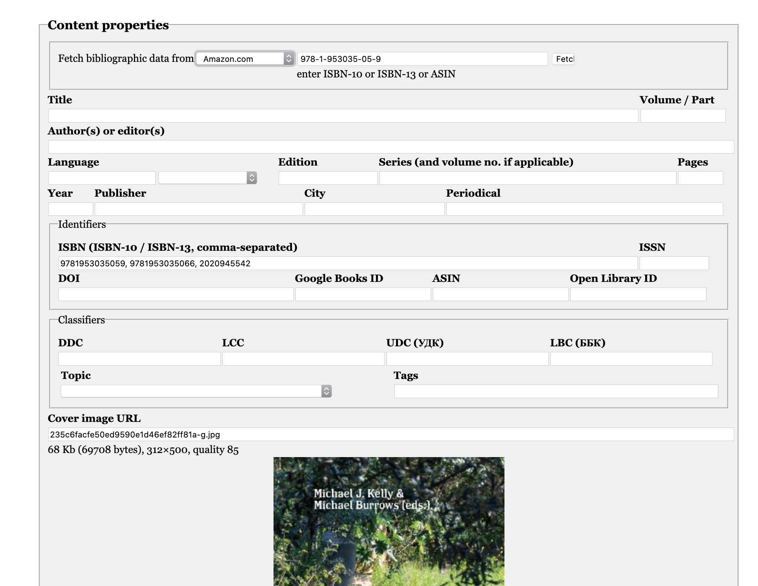Click the Publisher input field
The width and height of the screenshot is (758, 586).
click(x=199, y=209)
